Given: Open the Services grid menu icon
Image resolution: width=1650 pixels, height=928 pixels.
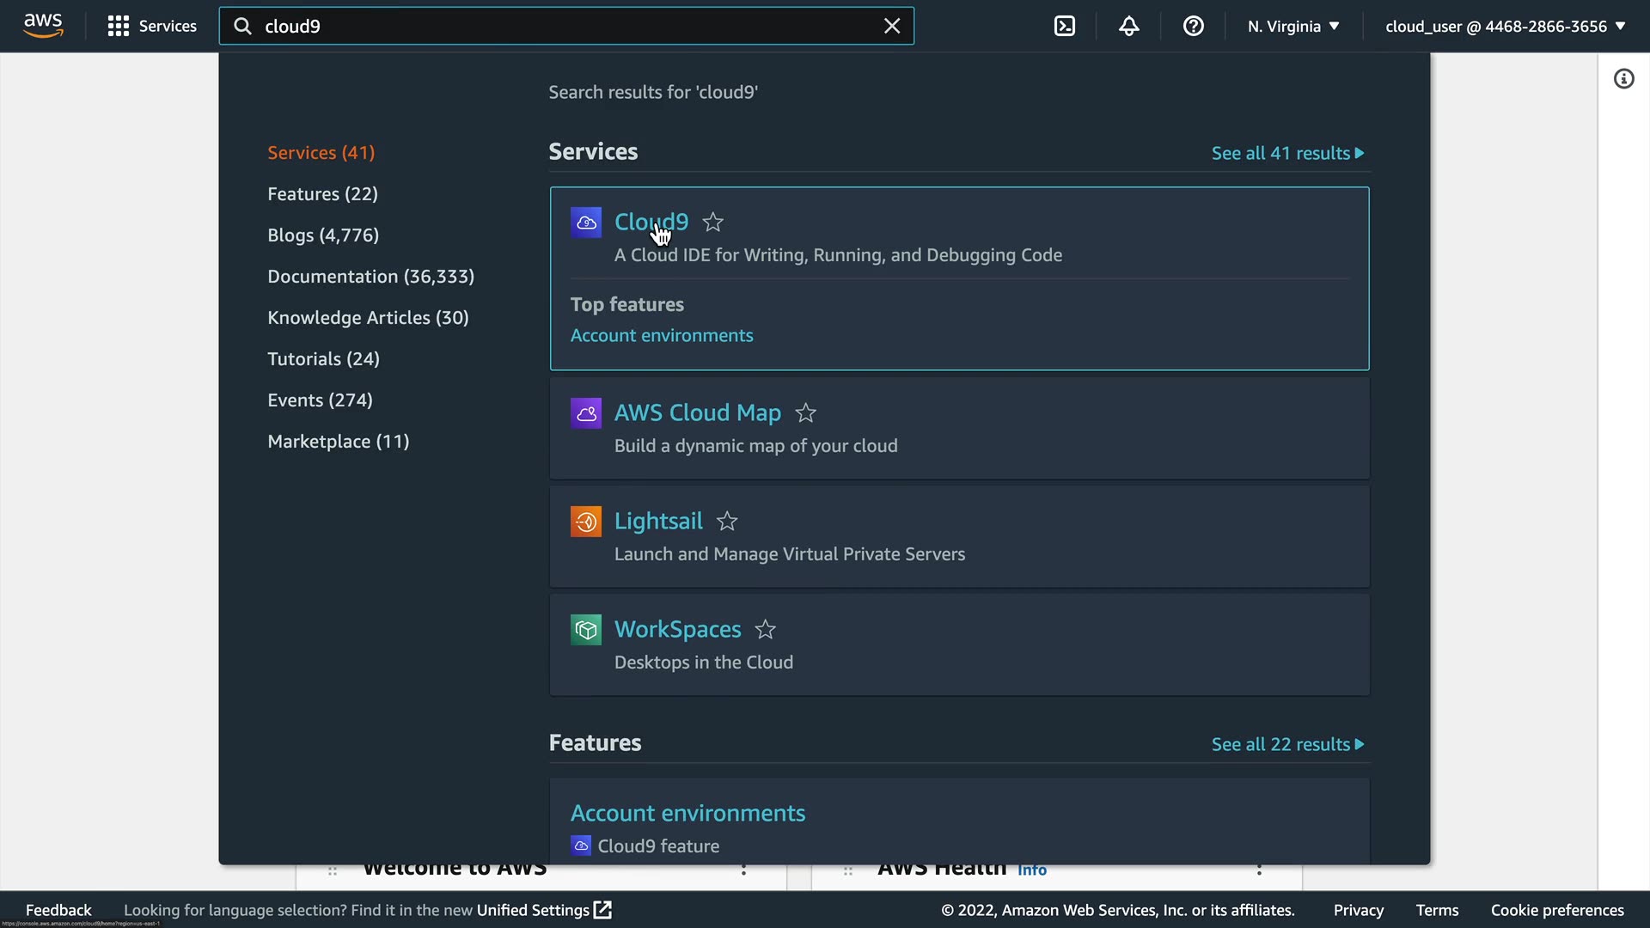Looking at the screenshot, I should click(119, 26).
